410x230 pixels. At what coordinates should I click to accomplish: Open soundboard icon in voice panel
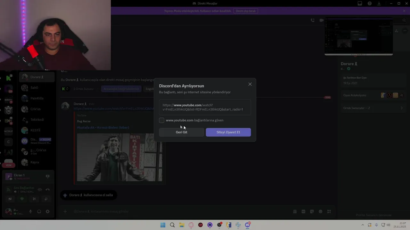coord(46,199)
